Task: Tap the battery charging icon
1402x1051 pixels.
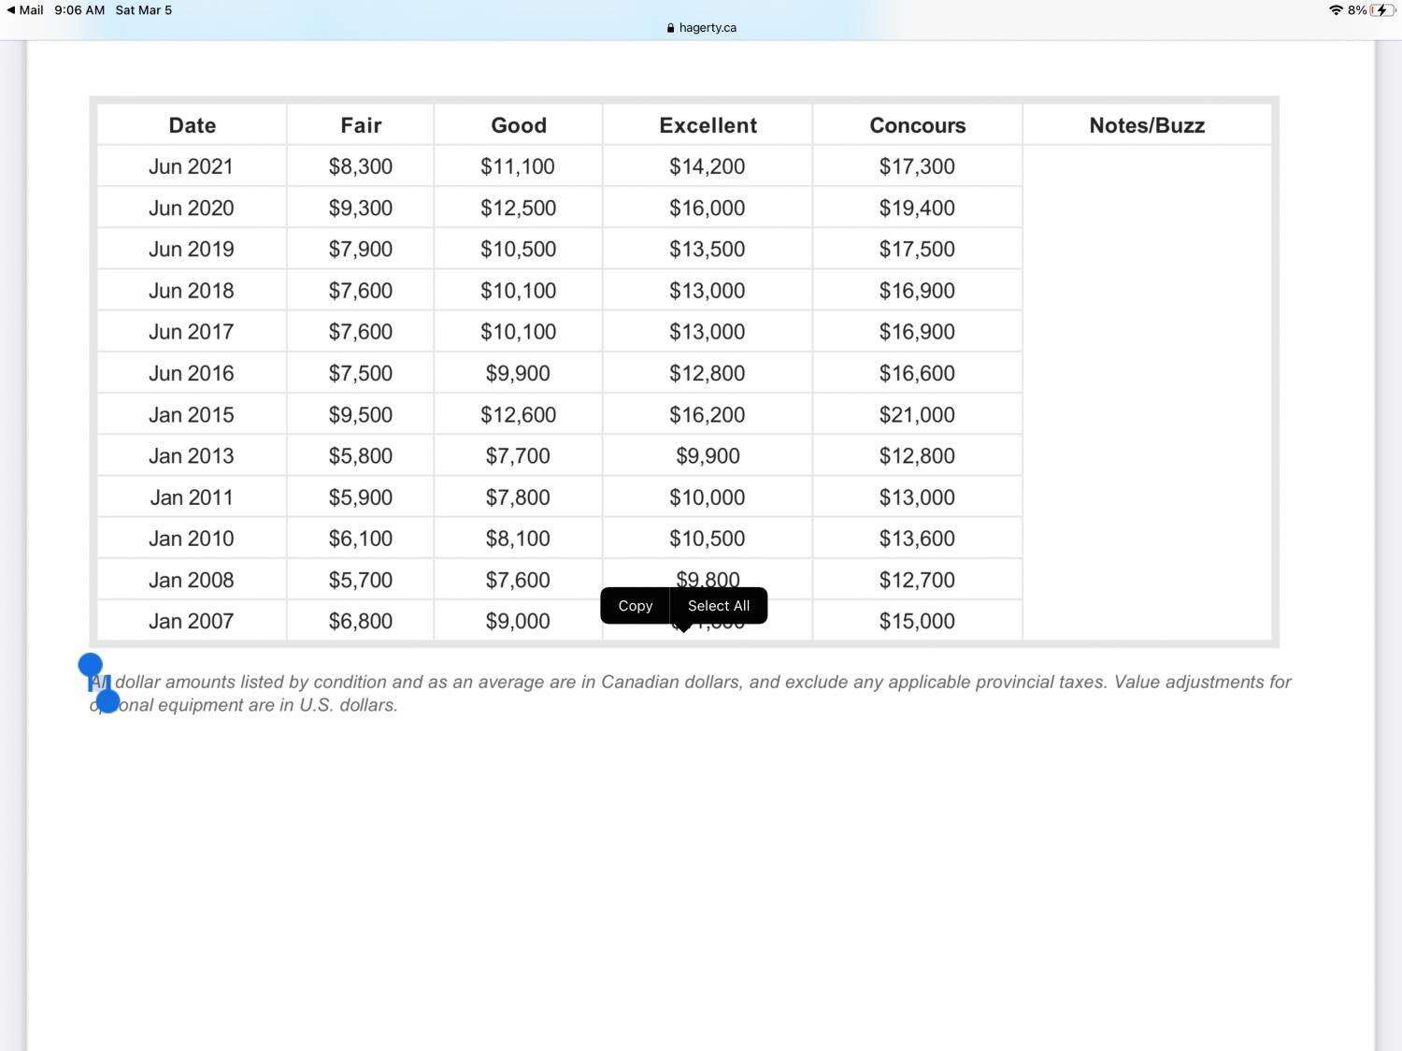Action: coord(1381,10)
